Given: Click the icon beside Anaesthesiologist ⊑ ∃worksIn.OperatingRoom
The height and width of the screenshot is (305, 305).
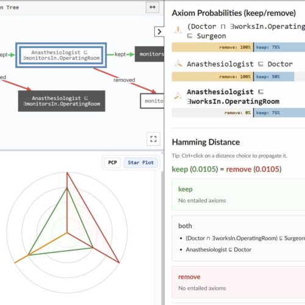Looking at the screenshot, I should tap(178, 95).
